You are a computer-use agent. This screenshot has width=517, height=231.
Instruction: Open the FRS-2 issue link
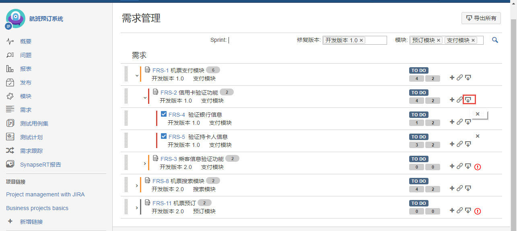tap(169, 93)
